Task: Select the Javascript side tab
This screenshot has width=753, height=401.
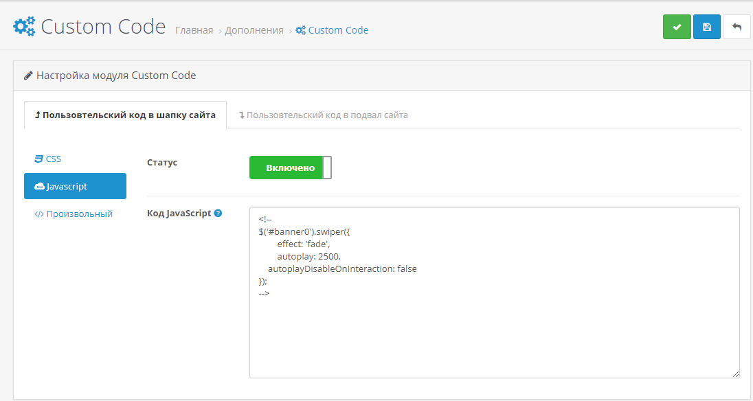Action: [75, 186]
